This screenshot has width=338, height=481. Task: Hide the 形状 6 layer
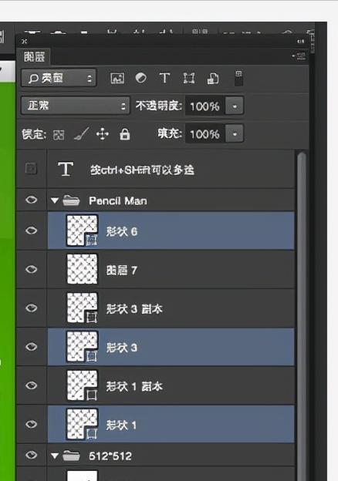pyautogui.click(x=32, y=230)
